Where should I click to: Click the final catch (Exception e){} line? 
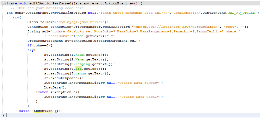[x=40, y=111]
